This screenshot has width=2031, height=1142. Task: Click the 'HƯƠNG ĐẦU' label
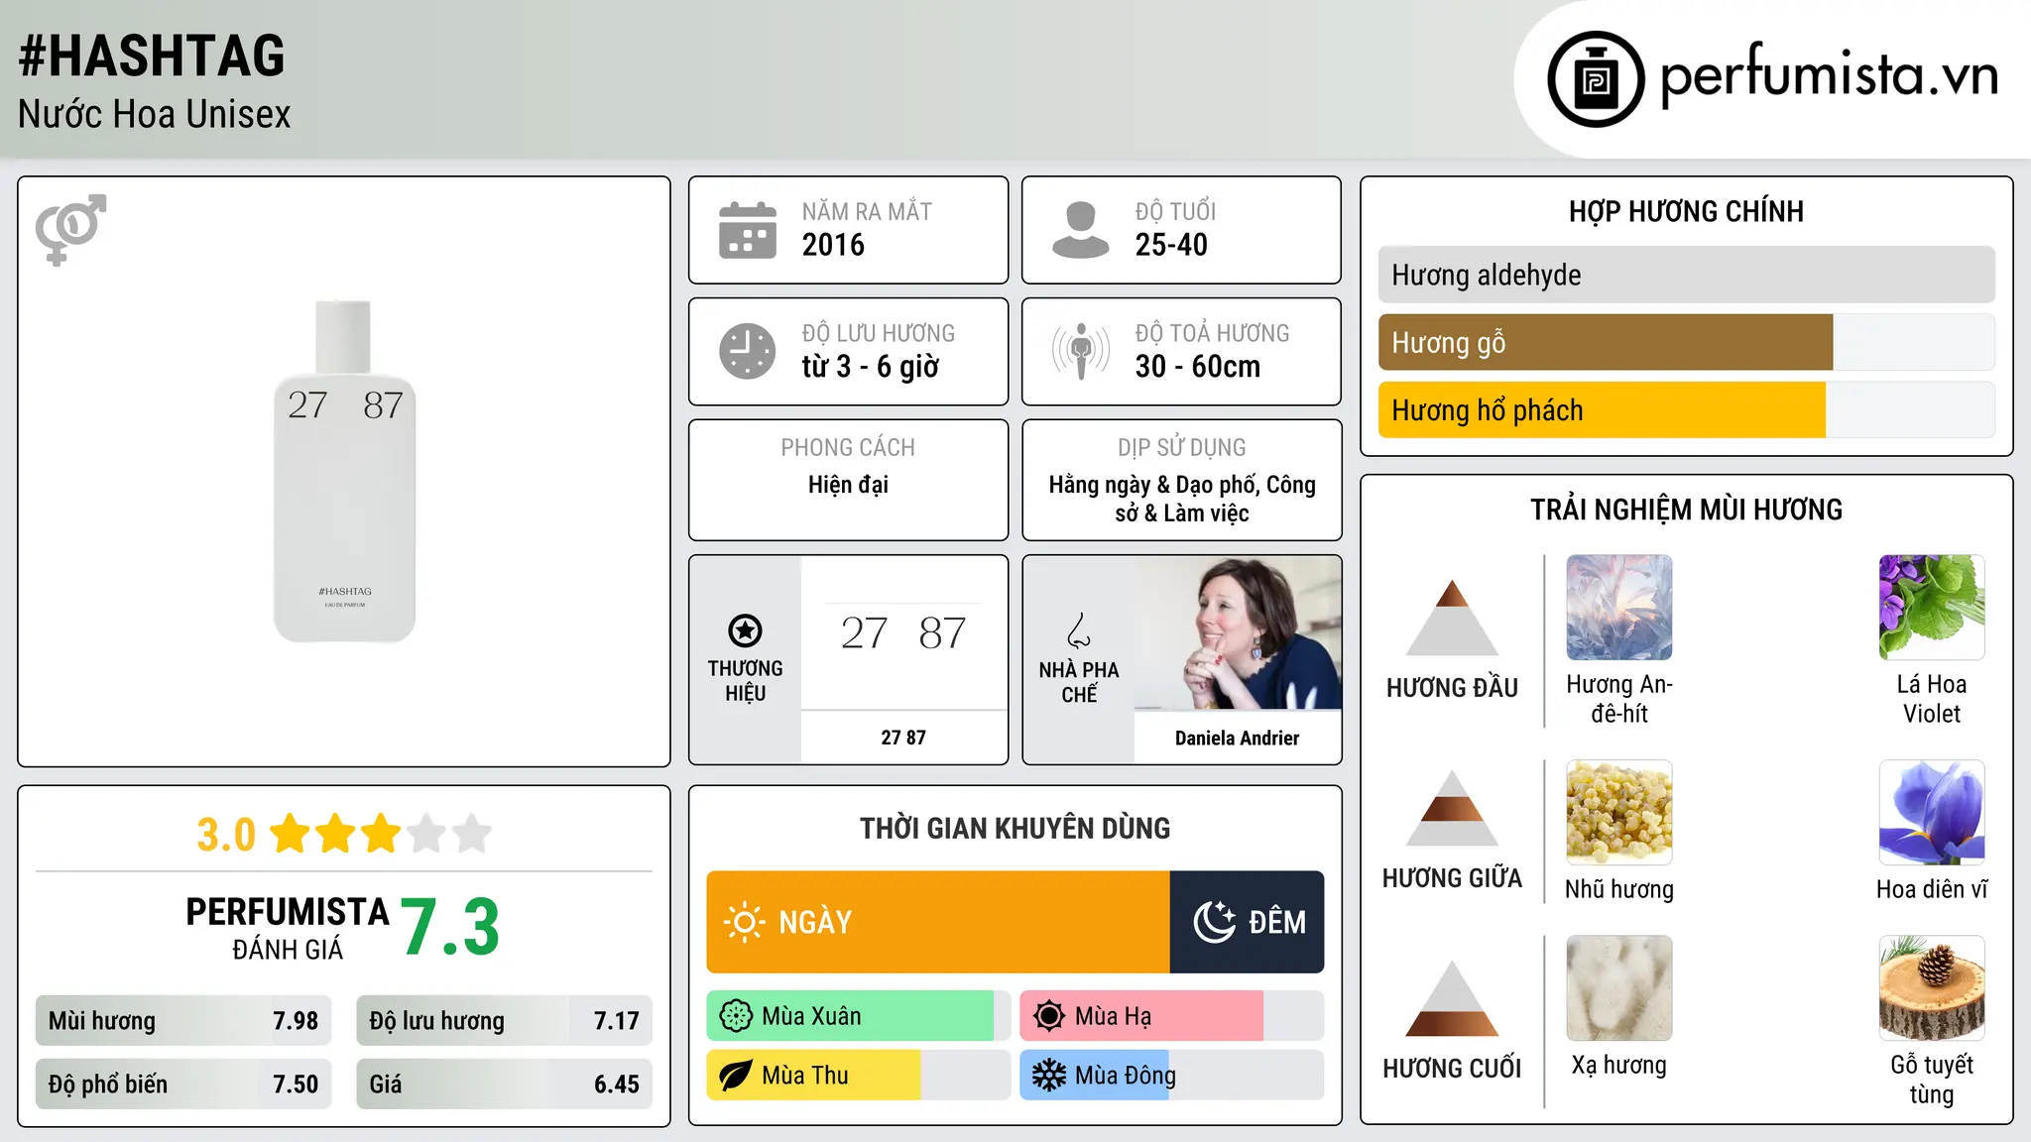(x=1452, y=688)
